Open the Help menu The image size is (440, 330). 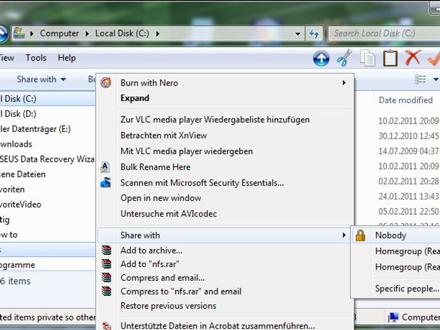pos(67,58)
